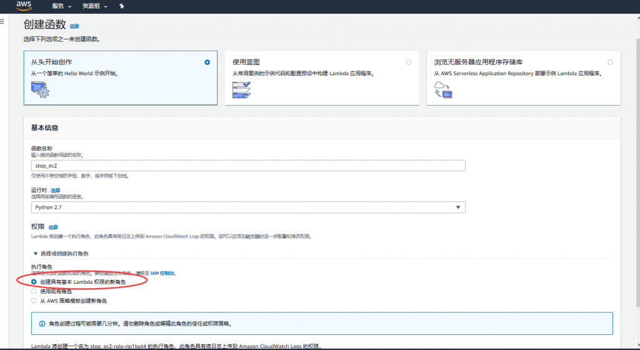Click the info circle icon in notice
This screenshot has height=350, width=640.
(x=41, y=324)
